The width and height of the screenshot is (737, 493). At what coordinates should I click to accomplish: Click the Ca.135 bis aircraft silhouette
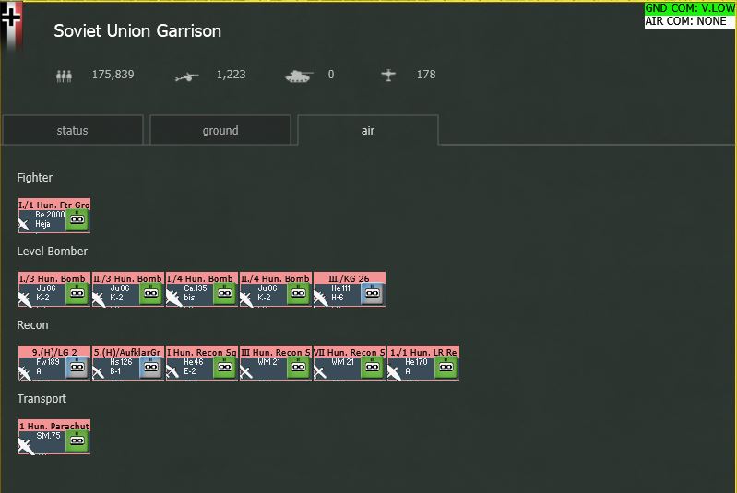coord(173,298)
